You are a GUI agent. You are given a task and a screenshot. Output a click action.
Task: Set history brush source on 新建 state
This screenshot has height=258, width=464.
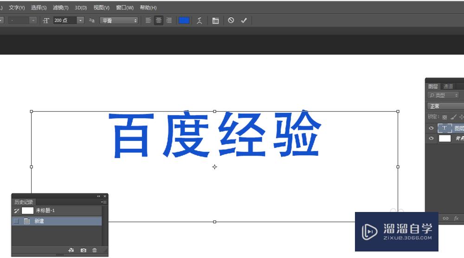(x=16, y=221)
